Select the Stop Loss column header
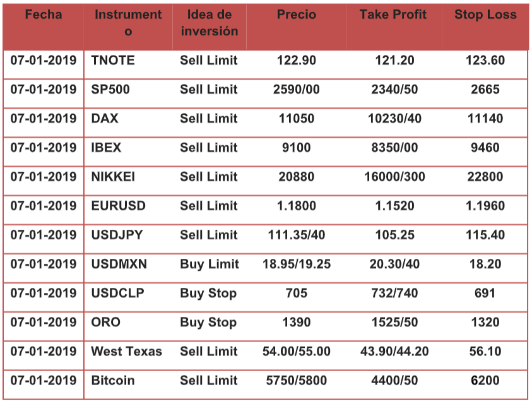The image size is (532, 404). coord(485,15)
